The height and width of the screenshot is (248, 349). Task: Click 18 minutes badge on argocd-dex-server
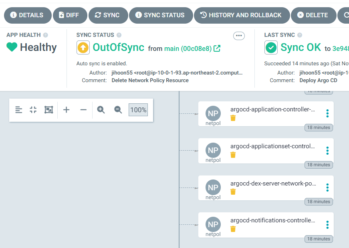(319, 202)
